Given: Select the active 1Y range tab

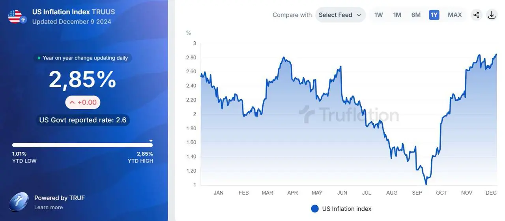Looking at the screenshot, I should click(434, 15).
